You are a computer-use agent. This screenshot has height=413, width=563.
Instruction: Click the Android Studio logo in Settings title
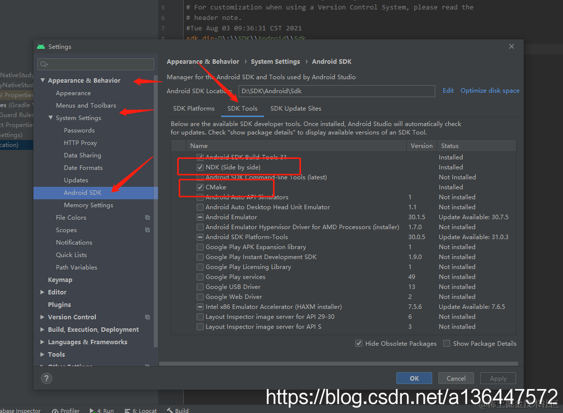(41, 47)
